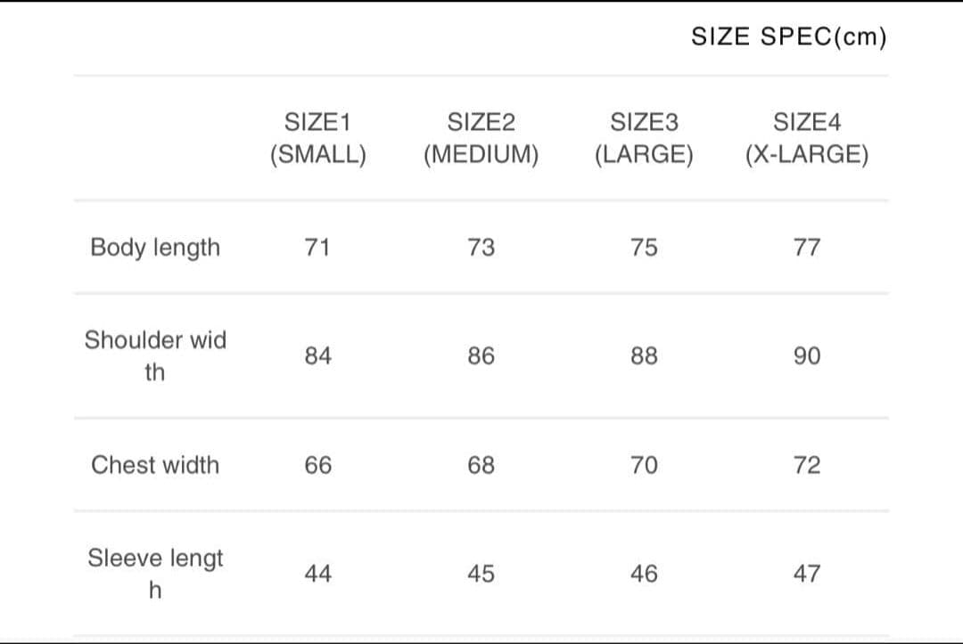Click the Body length row label
Image resolution: width=963 pixels, height=644 pixels.
[155, 248]
